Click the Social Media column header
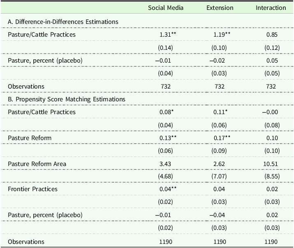This screenshot has width=294, height=248. [166, 8]
